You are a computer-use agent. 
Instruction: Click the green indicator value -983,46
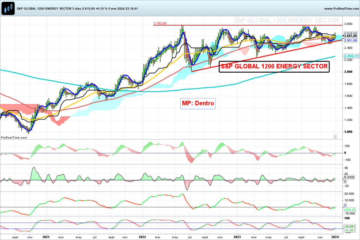click(349, 209)
